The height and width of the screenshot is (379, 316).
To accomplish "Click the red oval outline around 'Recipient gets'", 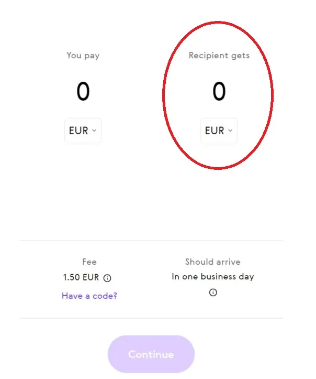I will [163, 94].
